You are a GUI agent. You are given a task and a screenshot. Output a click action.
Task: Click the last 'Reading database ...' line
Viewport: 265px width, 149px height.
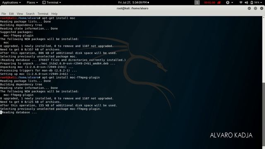18,113
